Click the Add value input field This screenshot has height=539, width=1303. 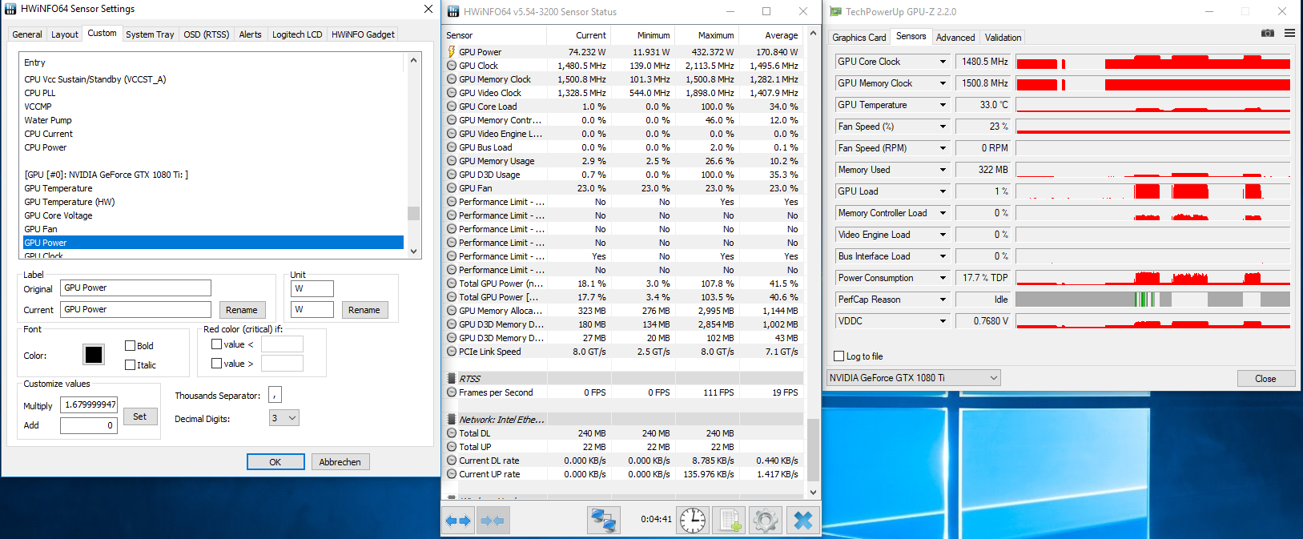pos(89,425)
